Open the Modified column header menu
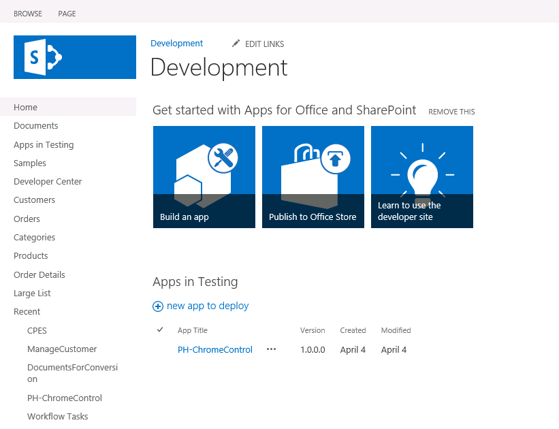The width and height of the screenshot is (559, 429). pyautogui.click(x=396, y=330)
